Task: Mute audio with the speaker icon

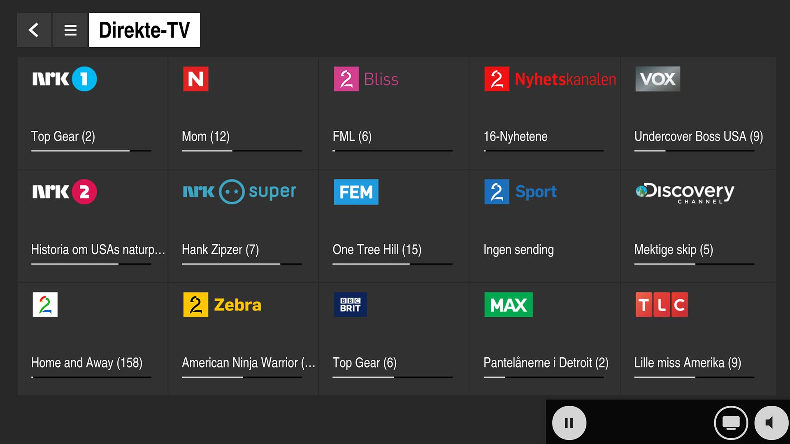Action: coord(771,423)
